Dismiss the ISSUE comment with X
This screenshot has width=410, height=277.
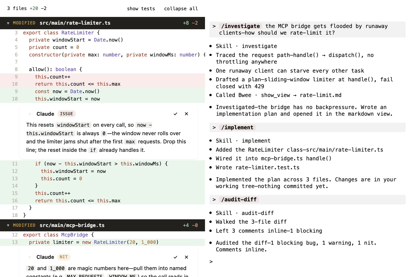[x=187, y=114]
